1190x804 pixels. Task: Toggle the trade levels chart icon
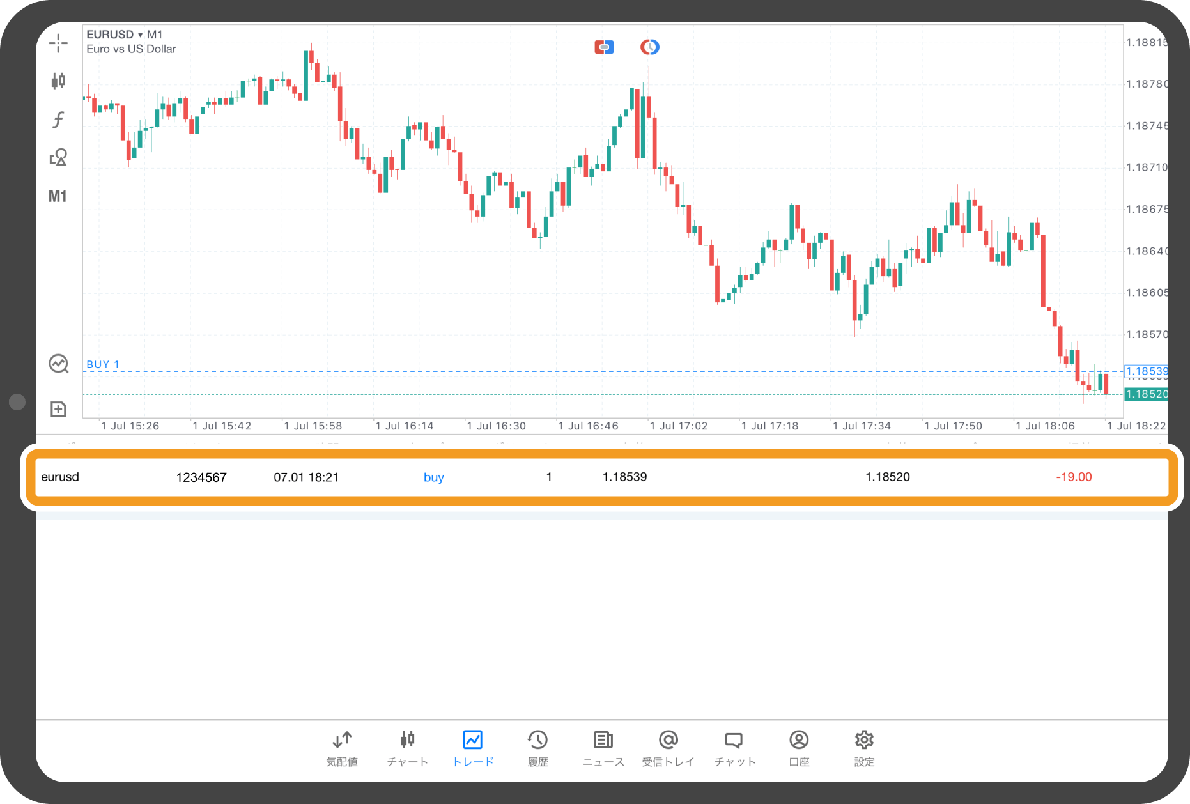pyautogui.click(x=58, y=364)
